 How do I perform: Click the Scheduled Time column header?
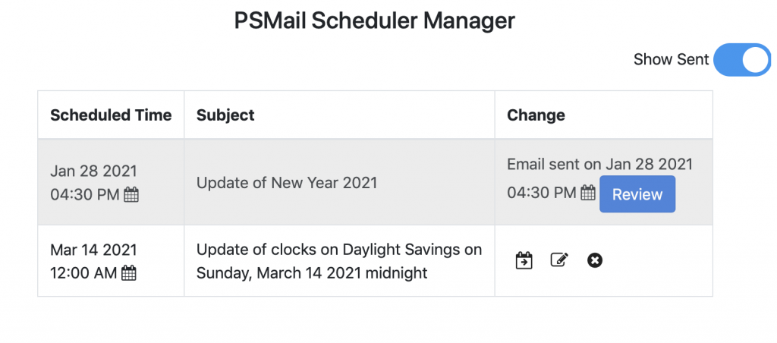111,115
